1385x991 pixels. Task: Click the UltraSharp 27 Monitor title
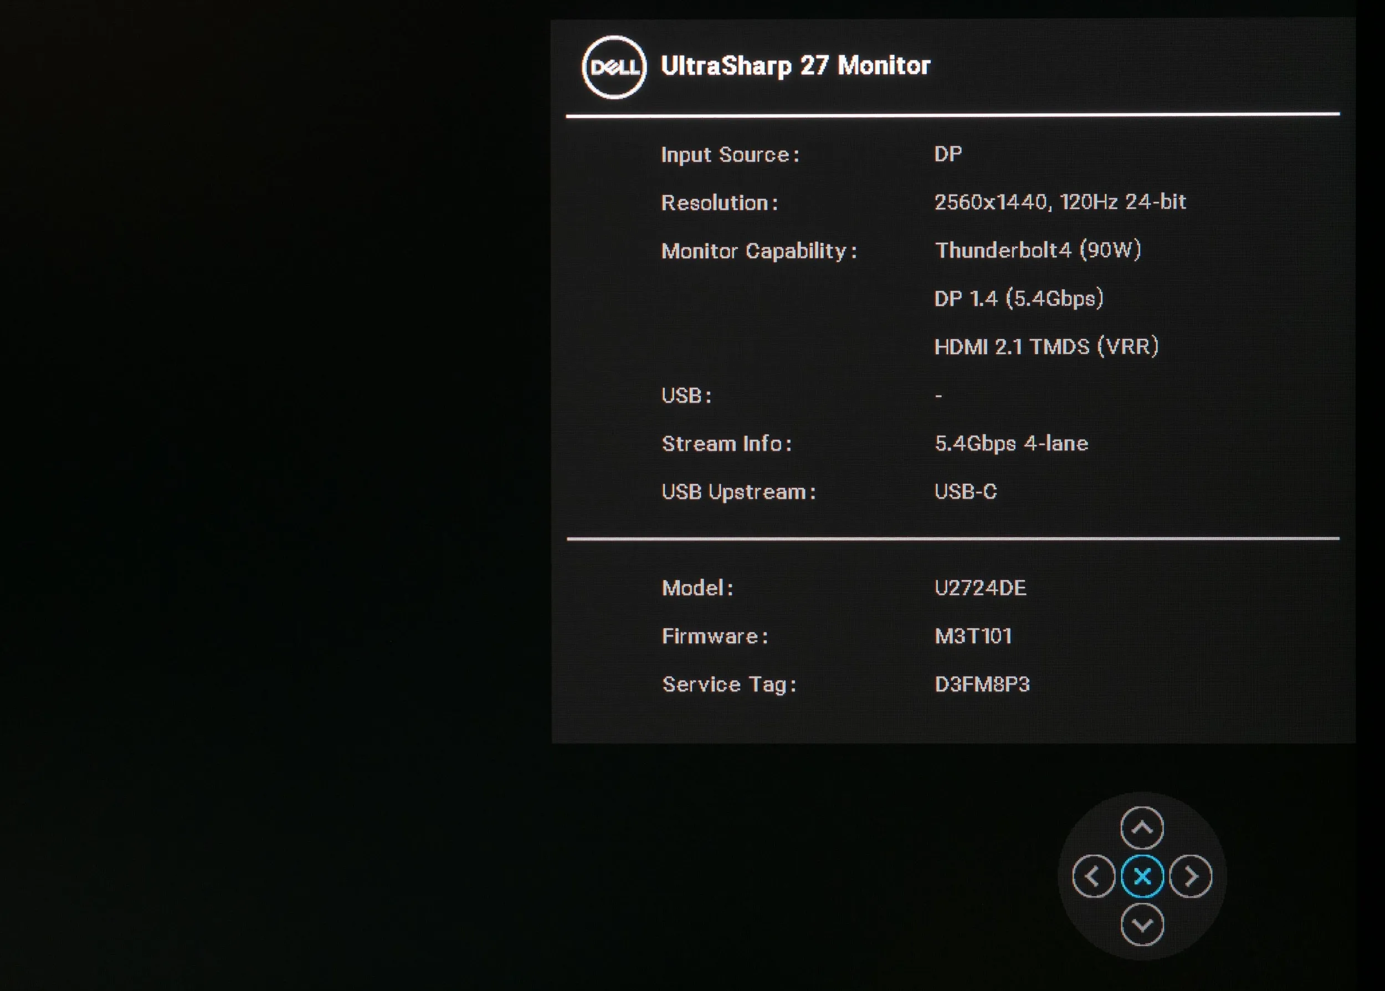click(795, 66)
